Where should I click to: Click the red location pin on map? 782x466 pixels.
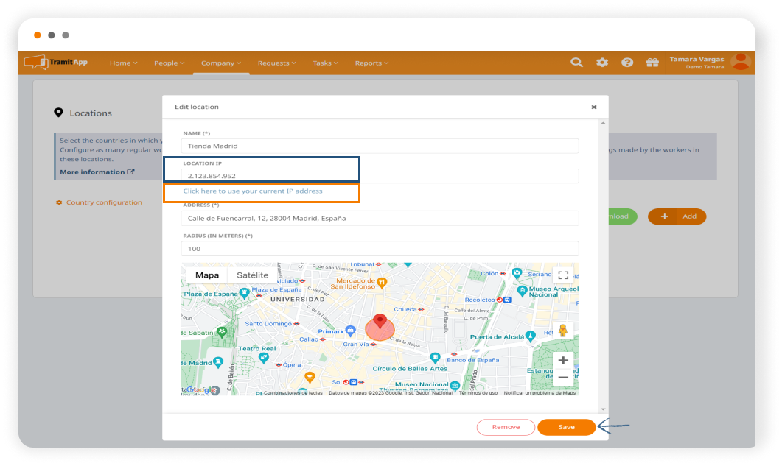380,322
